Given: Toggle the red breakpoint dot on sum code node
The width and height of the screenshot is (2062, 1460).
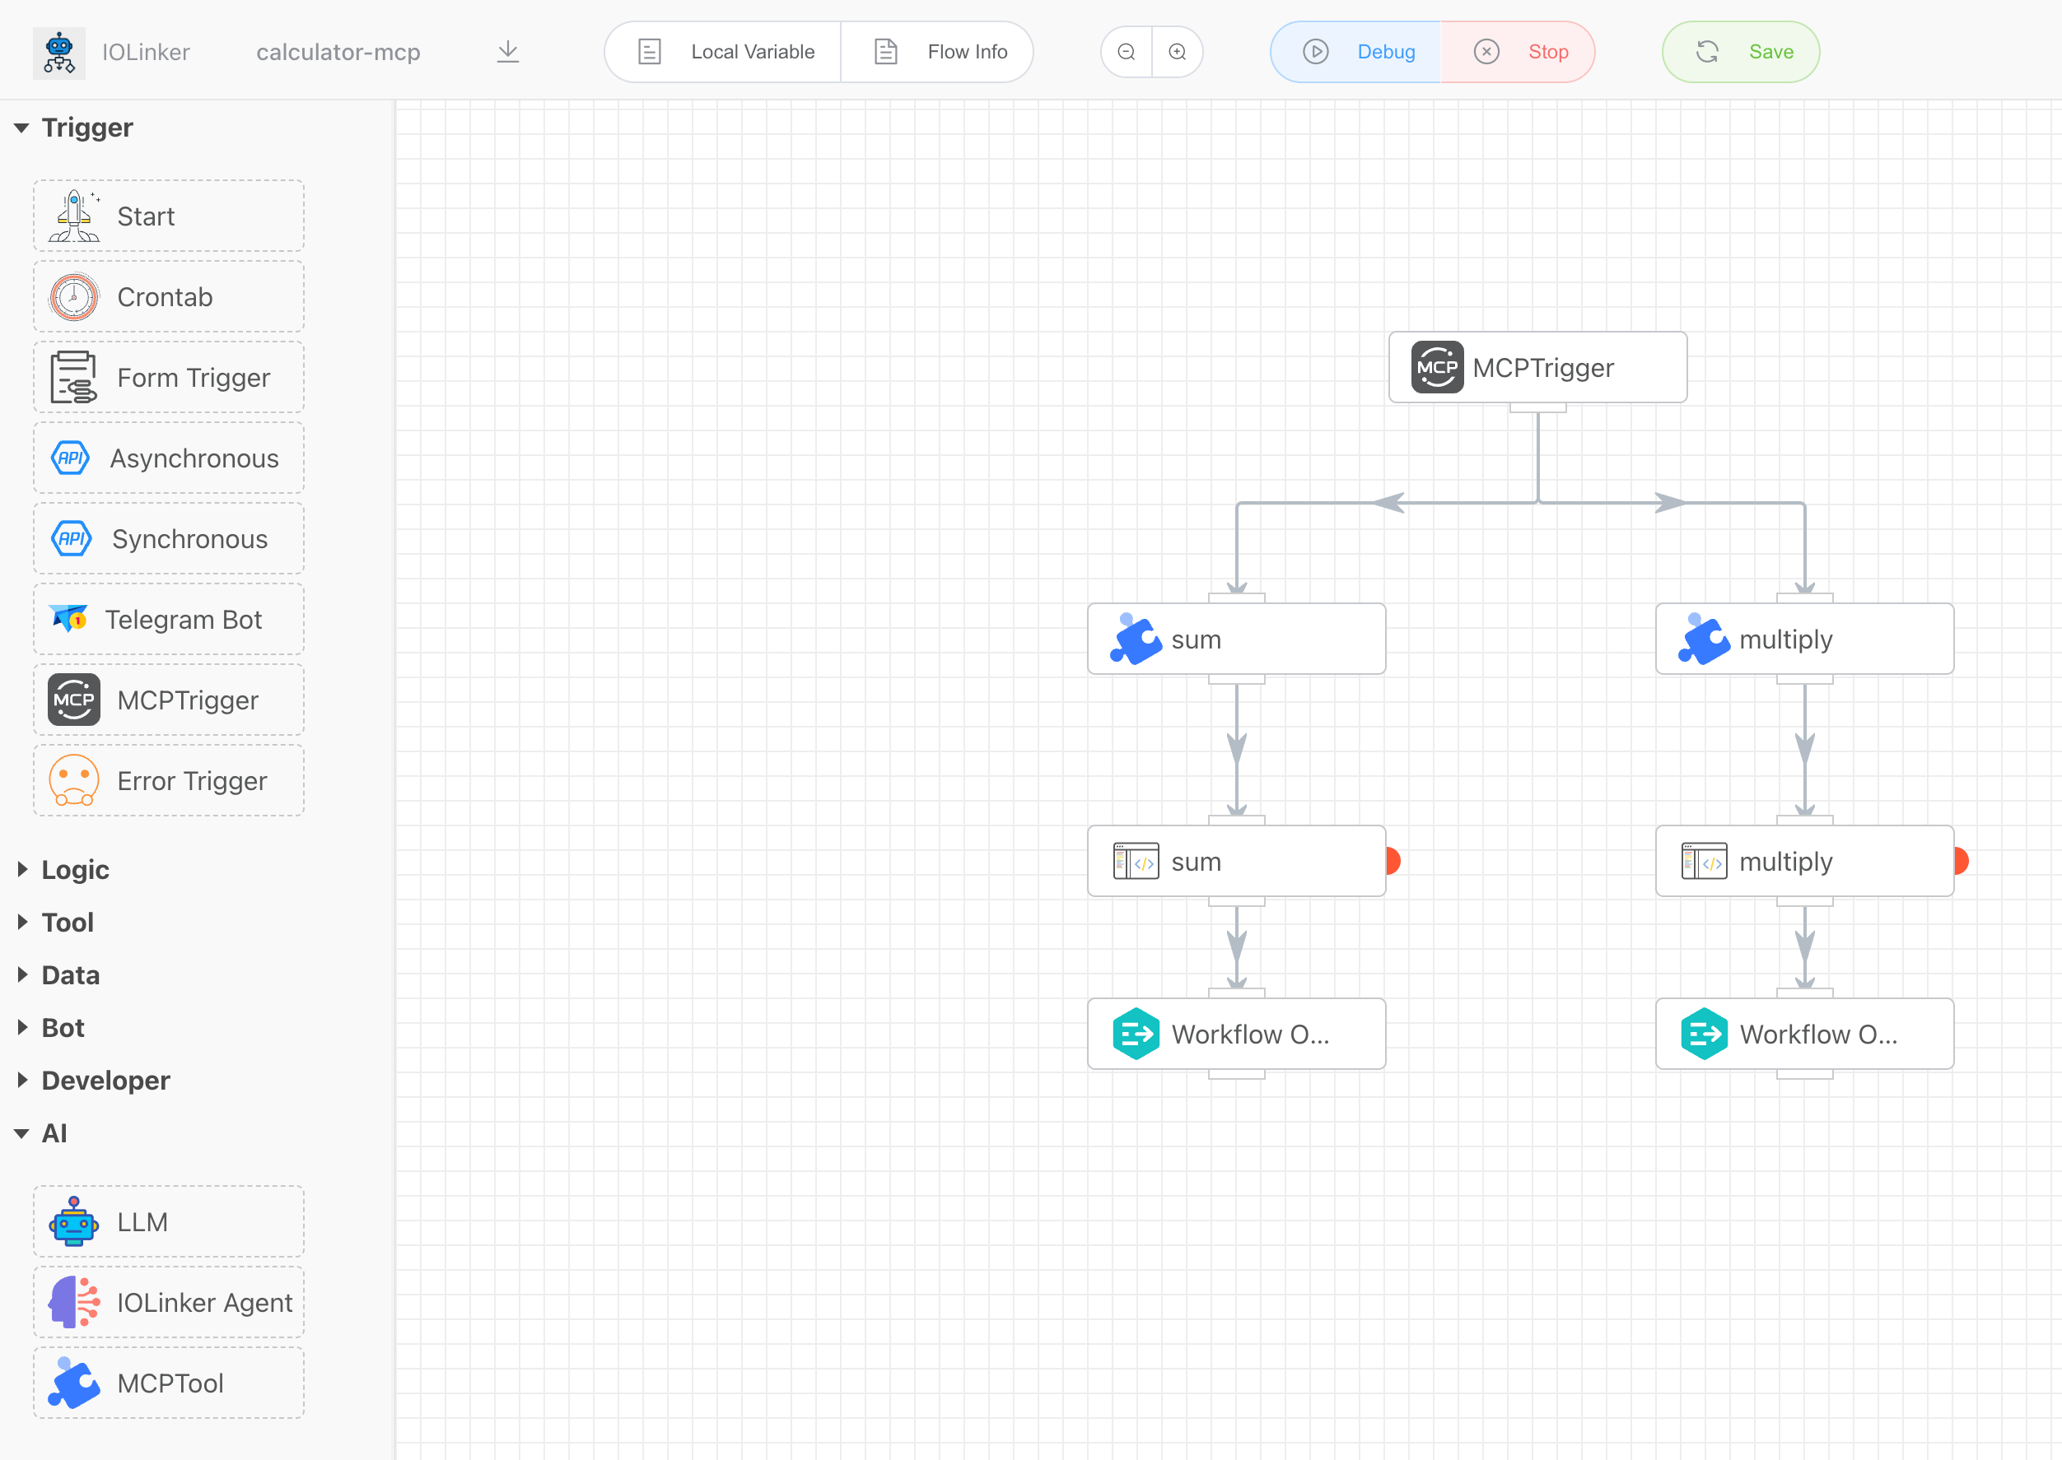Looking at the screenshot, I should point(1392,861).
